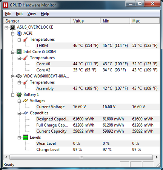The height and width of the screenshot is (170, 163).
Task: Click the 59892 mWh max cell
Action: click(143, 131)
